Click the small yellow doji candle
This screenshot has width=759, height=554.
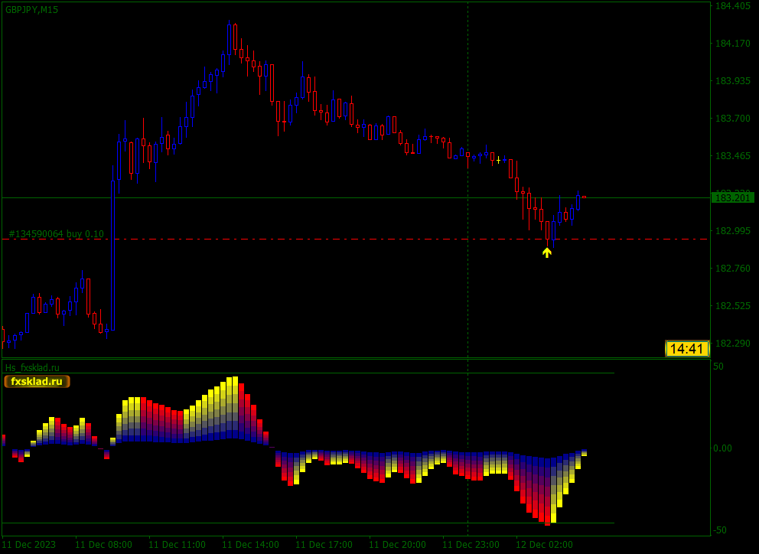click(498, 160)
